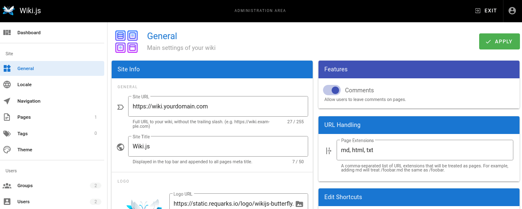The width and height of the screenshot is (522, 209).
Task: Click the green Apply button
Action: (x=499, y=42)
